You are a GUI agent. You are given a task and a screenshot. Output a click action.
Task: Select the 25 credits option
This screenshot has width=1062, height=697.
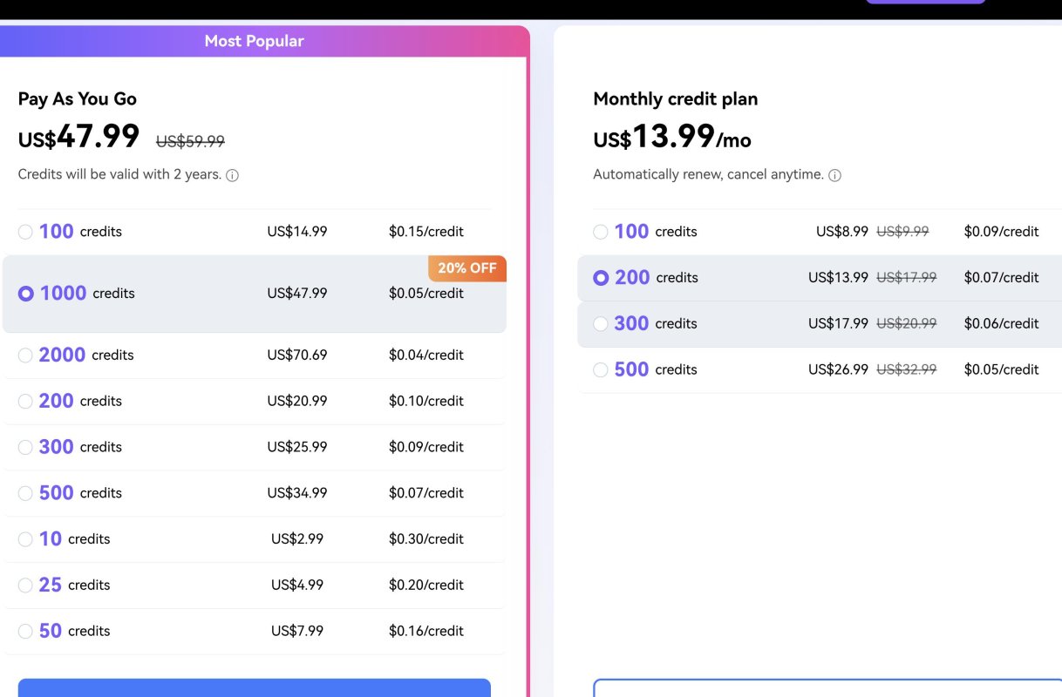[x=25, y=585]
